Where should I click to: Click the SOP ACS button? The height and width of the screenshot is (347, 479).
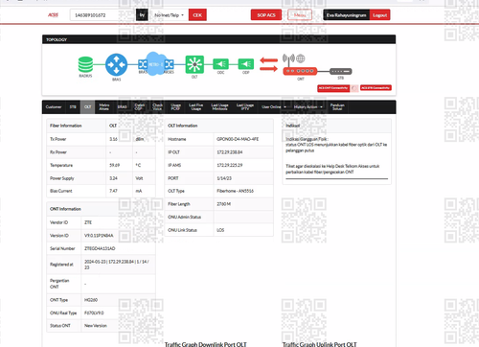(x=266, y=15)
